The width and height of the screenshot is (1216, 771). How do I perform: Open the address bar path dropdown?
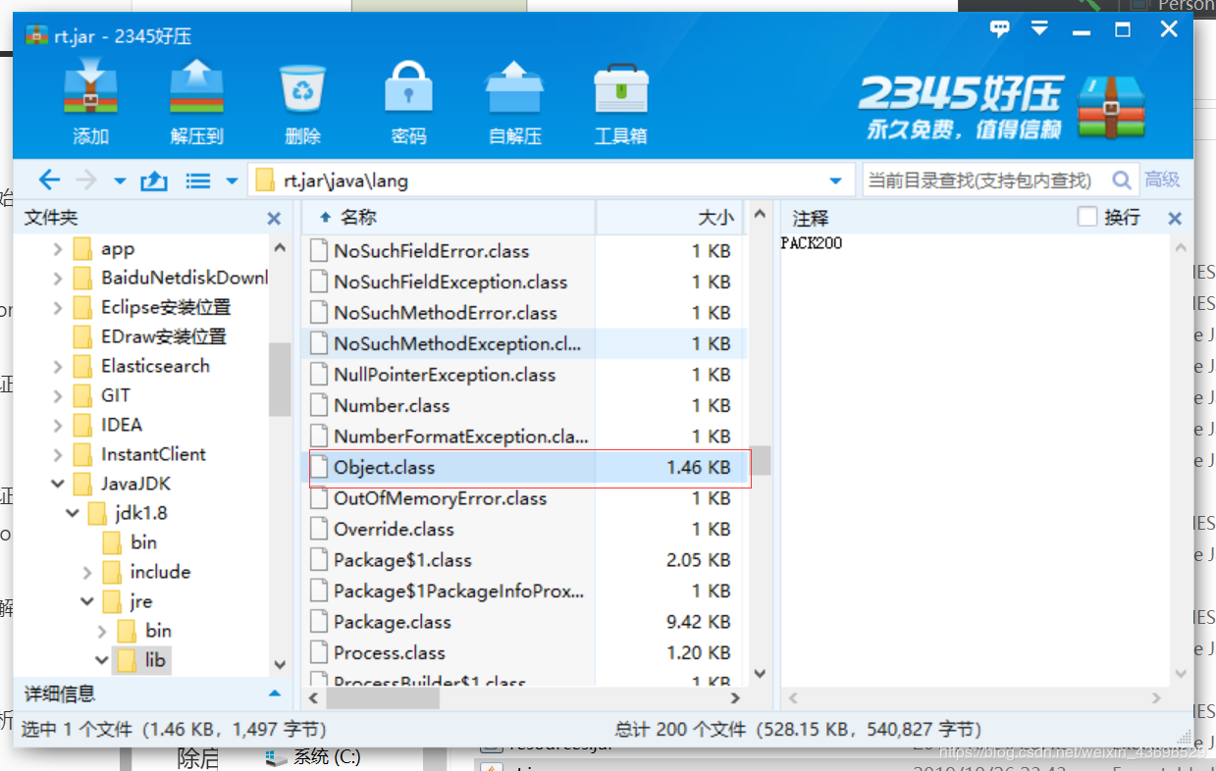[836, 181]
